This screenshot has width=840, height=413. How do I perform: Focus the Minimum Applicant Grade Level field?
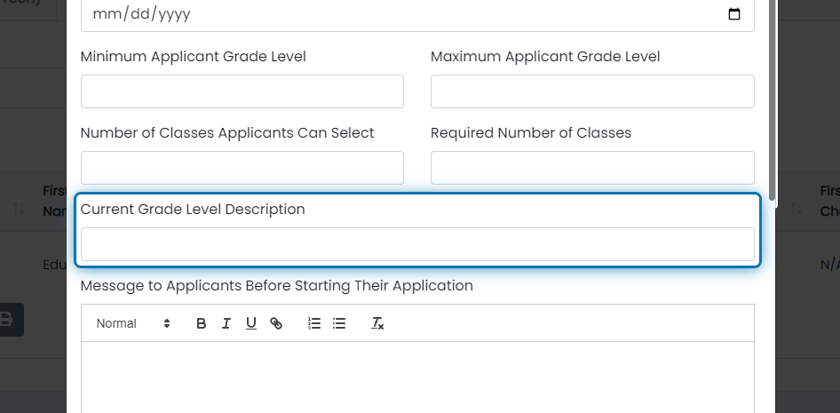[242, 91]
